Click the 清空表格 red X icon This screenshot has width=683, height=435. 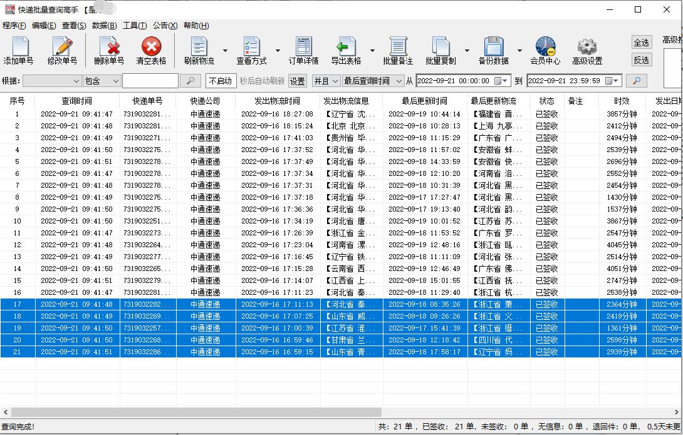point(151,47)
